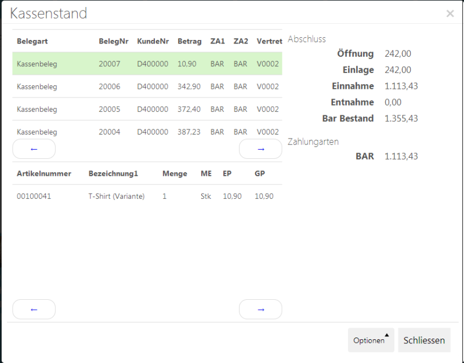This screenshot has width=464, height=363.
Task: Click the Belegart column header
Action: pos(33,41)
